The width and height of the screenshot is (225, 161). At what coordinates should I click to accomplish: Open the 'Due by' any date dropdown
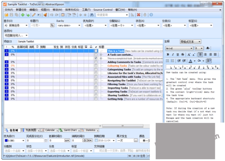(69, 25)
